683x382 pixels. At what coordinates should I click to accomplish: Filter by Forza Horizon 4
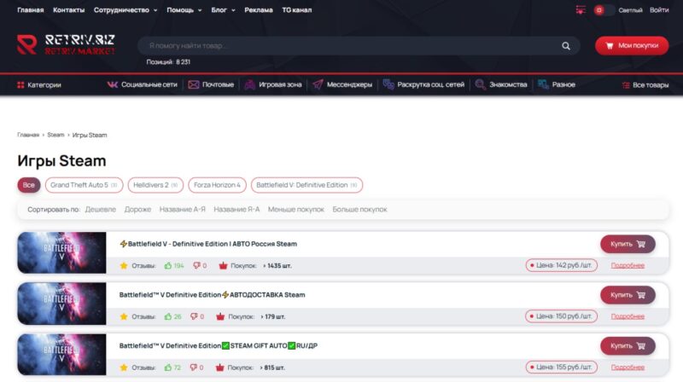tap(217, 185)
